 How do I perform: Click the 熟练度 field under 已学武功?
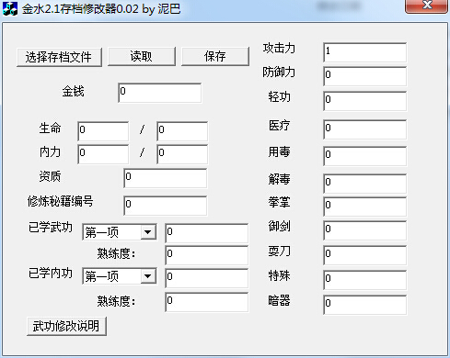coord(207,255)
